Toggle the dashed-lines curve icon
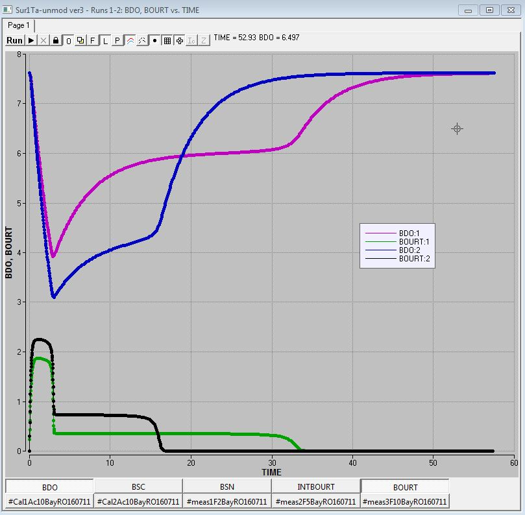The image size is (525, 515). [x=141, y=40]
